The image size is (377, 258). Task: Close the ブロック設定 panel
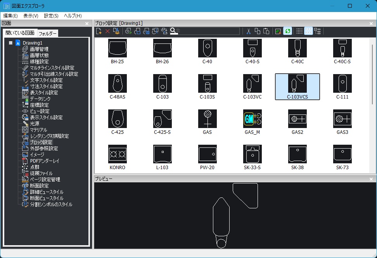point(371,24)
